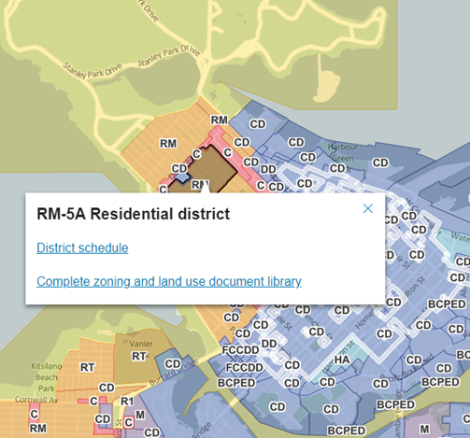Select the R1 zone label
470x438 pixels.
pos(127,402)
